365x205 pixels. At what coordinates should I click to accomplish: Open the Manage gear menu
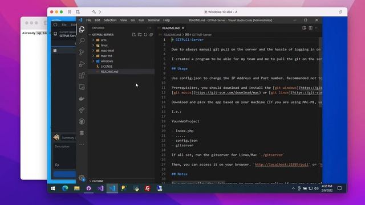pos(82,178)
